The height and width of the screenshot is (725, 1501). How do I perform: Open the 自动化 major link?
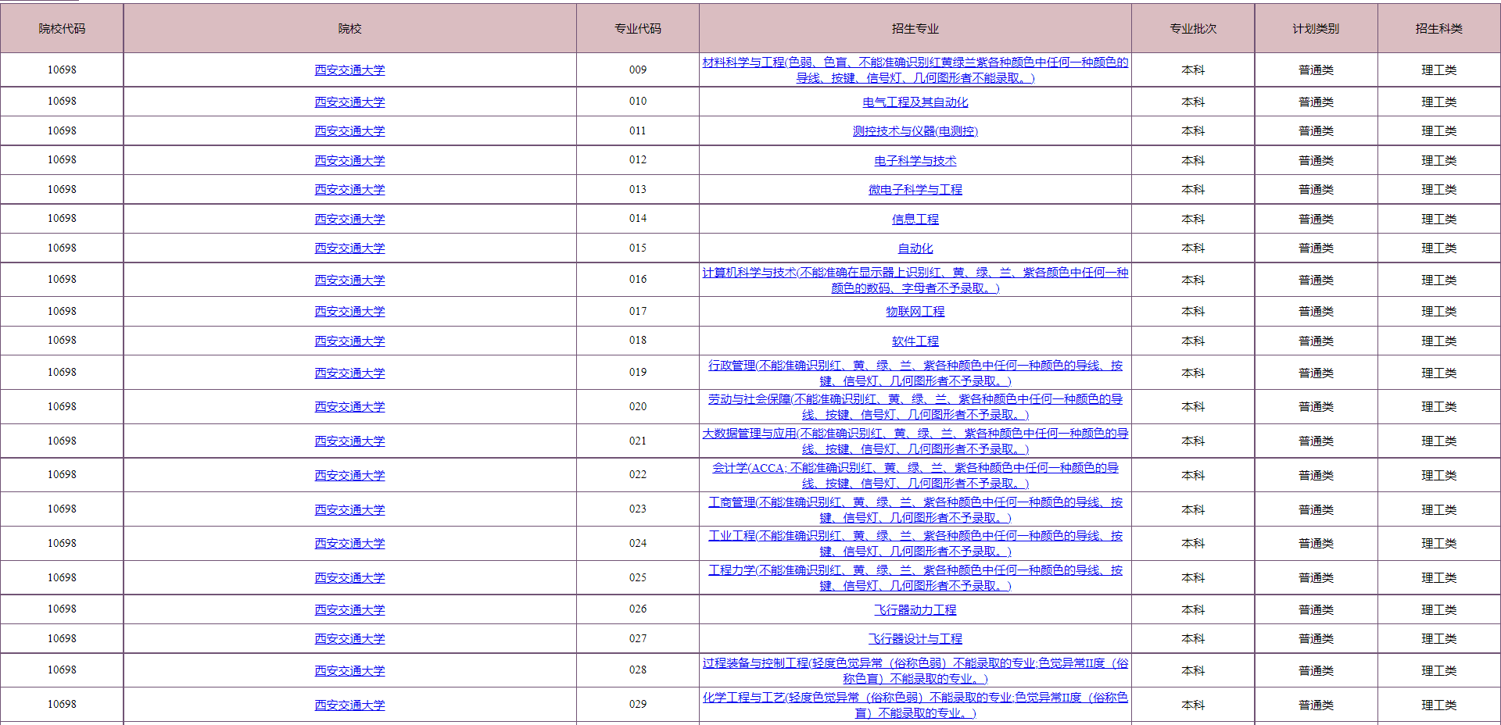point(915,248)
